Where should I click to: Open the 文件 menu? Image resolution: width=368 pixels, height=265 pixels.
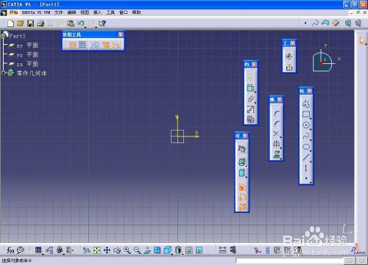click(58, 12)
